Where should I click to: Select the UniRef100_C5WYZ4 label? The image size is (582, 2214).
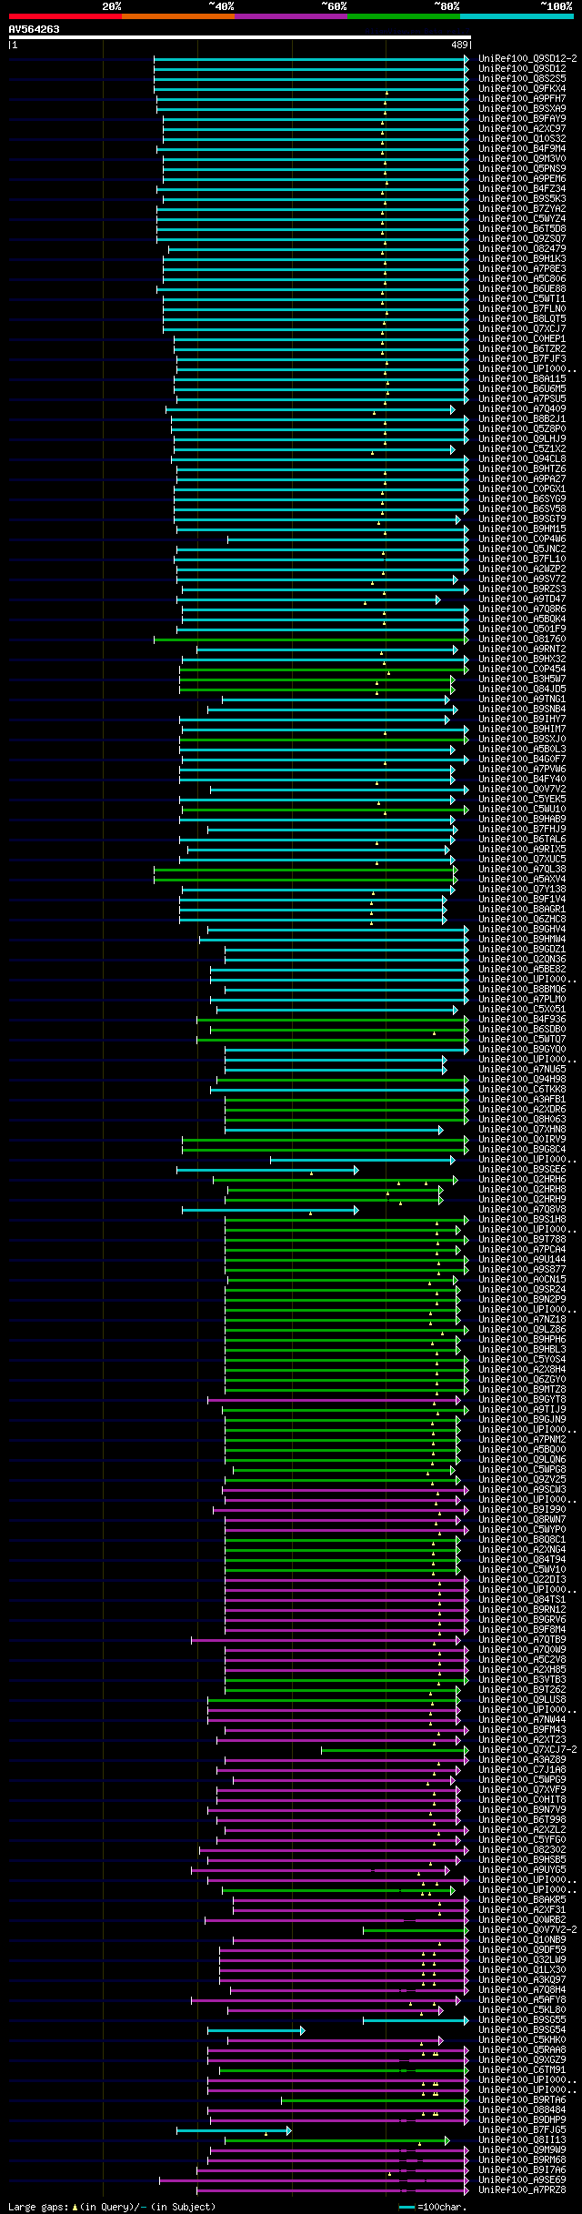(522, 218)
